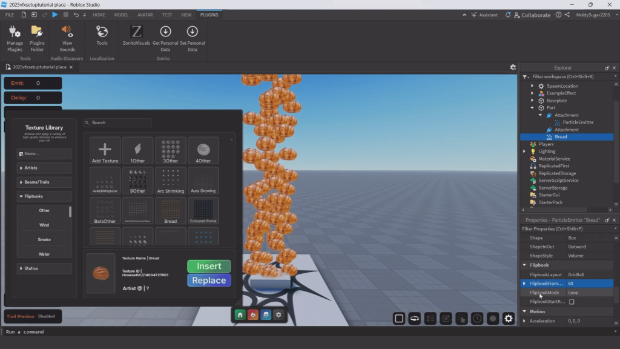Select the Aura Growing texture thumbnail
620x349 pixels.
[203, 181]
